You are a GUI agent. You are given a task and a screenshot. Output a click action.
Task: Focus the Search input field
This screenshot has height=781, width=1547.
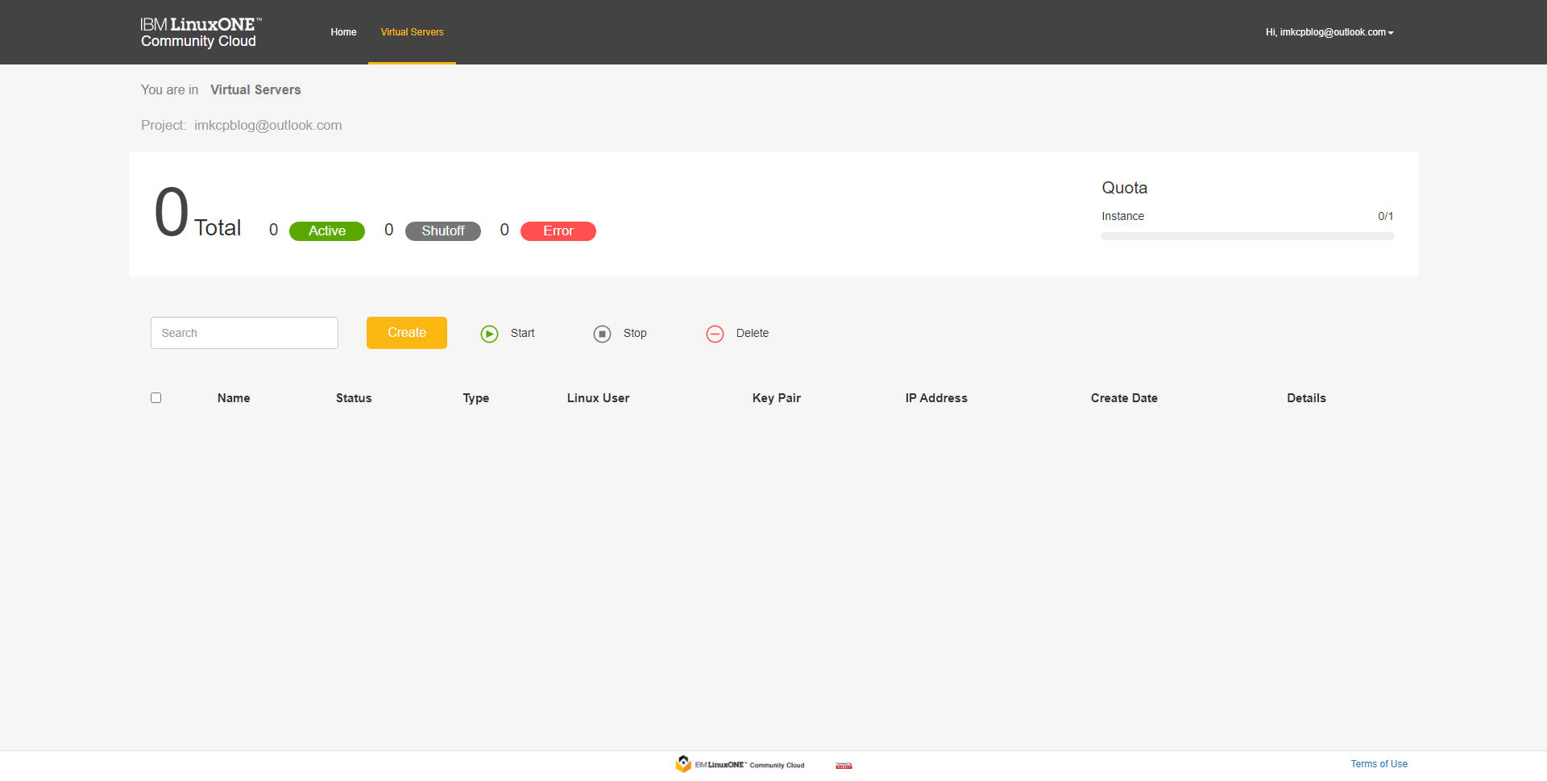[244, 333]
